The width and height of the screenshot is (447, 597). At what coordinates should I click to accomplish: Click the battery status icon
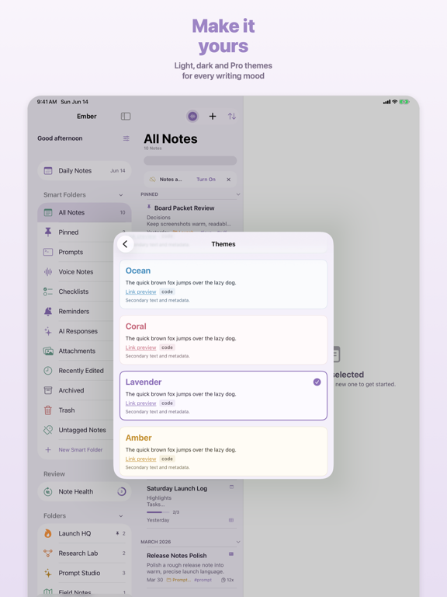click(x=404, y=102)
